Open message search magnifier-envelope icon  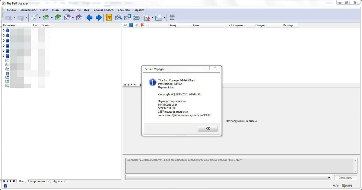coord(119,17)
